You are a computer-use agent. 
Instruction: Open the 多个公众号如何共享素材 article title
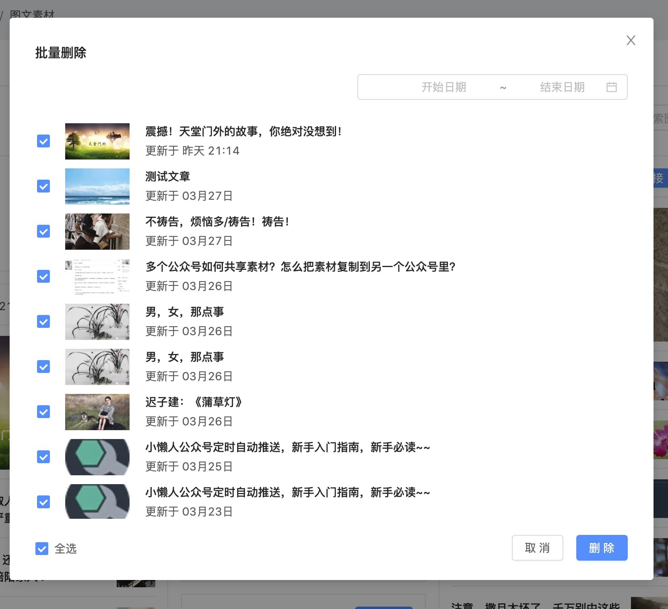(300, 267)
